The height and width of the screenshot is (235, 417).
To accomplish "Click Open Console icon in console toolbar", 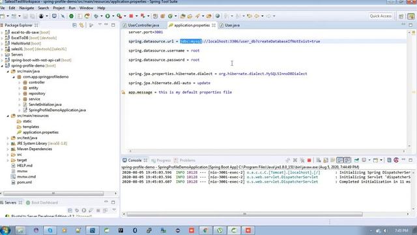I will pyautogui.click(x=375, y=160).
